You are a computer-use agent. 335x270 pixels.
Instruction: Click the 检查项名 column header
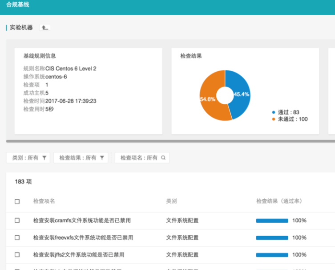tap(44, 201)
